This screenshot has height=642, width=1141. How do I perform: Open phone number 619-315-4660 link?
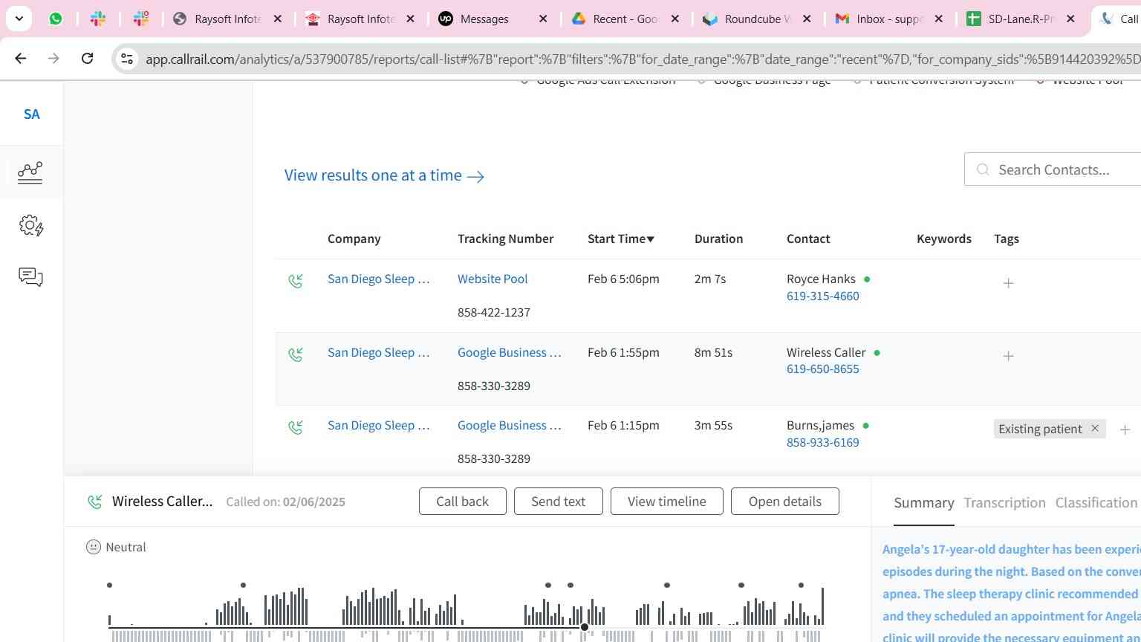click(823, 296)
